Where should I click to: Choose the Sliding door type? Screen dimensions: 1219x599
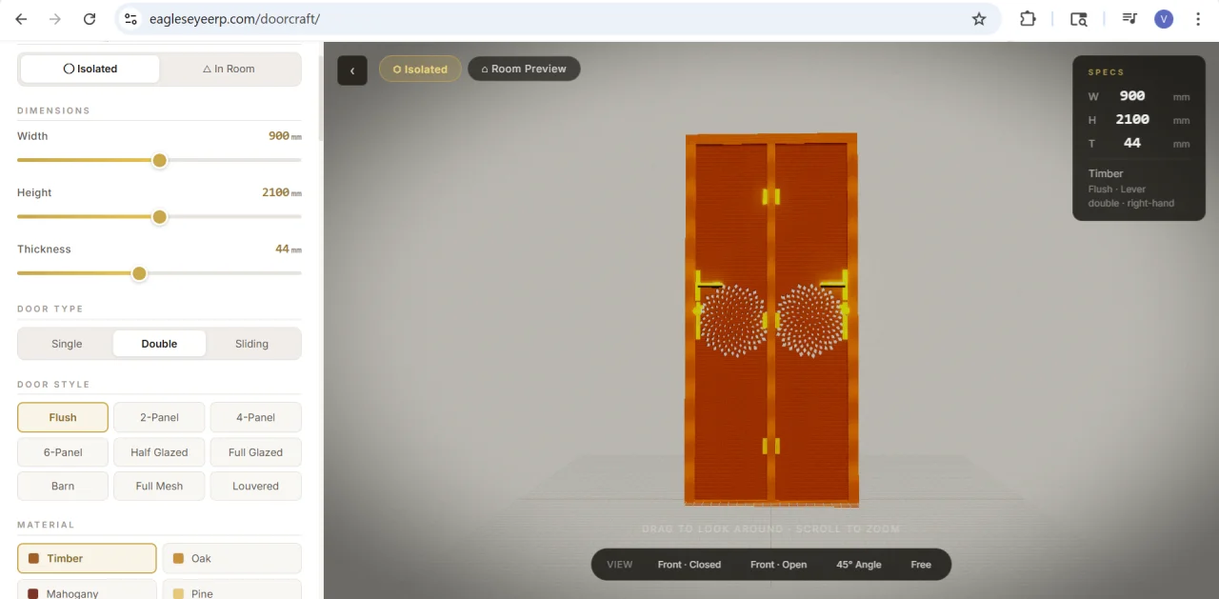tap(251, 344)
